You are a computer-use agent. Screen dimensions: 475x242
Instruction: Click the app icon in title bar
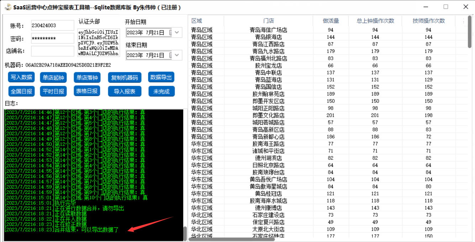[7, 7]
